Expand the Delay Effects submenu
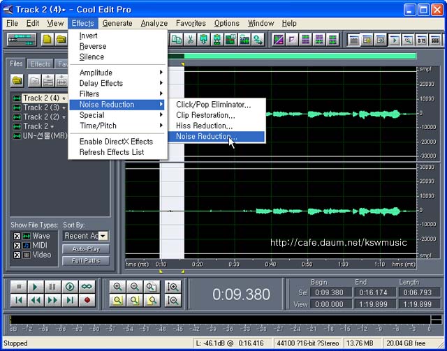 (x=117, y=83)
